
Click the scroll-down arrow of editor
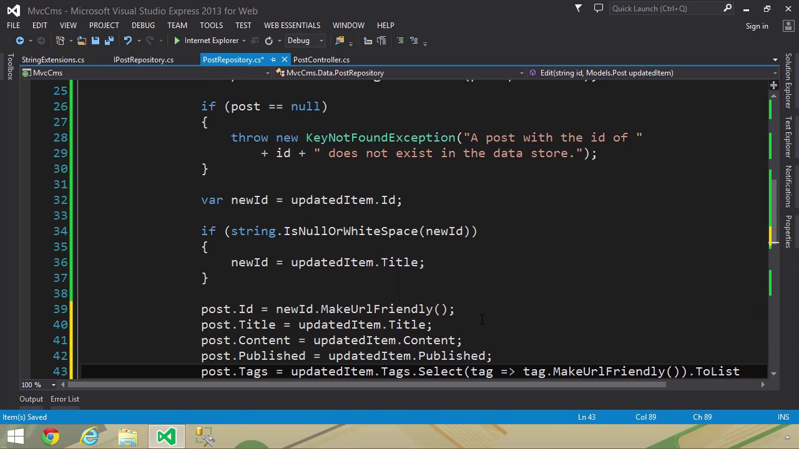click(x=773, y=373)
